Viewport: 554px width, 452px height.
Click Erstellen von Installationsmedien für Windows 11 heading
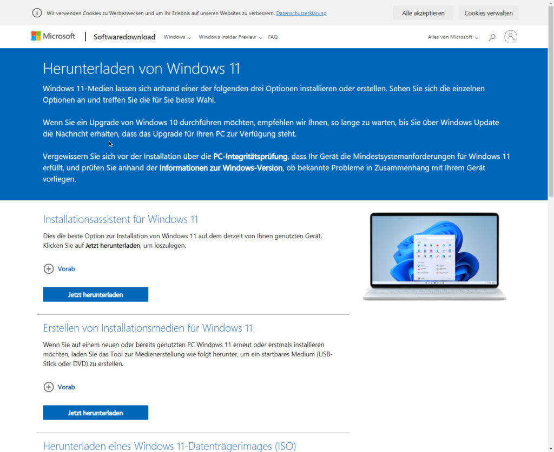tap(148, 328)
